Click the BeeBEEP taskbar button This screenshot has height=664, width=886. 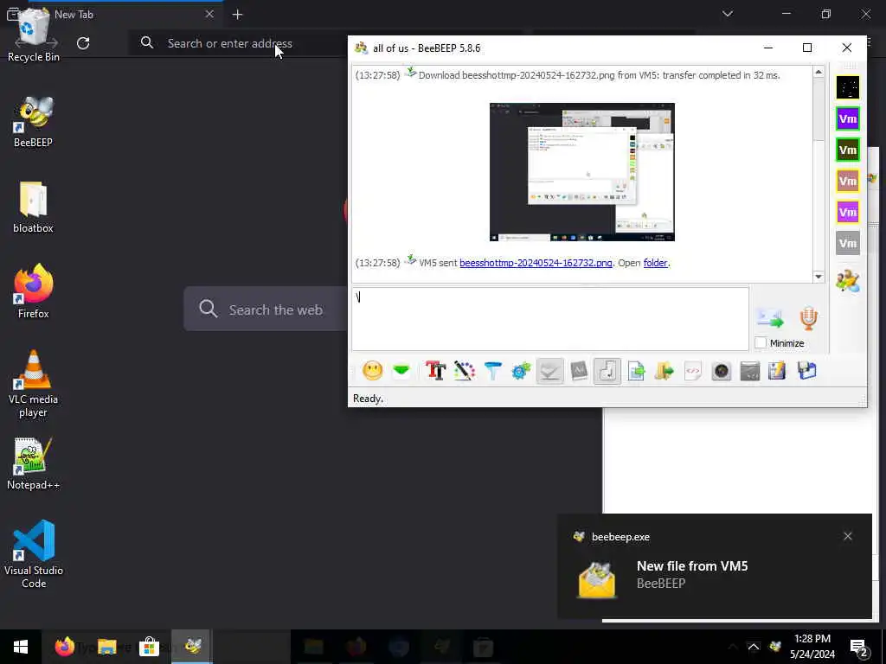point(192,647)
